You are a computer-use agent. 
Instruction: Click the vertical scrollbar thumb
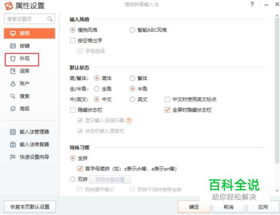point(277,90)
